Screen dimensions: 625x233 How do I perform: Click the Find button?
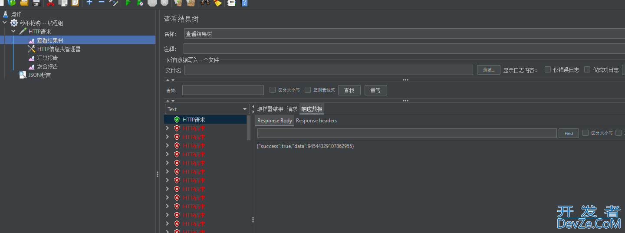coord(569,133)
